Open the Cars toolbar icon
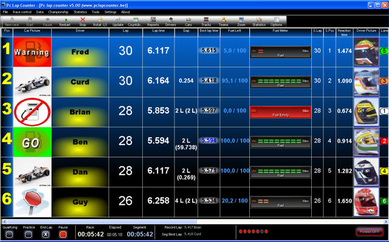Viewport: 389px width, 242px height. point(188,21)
